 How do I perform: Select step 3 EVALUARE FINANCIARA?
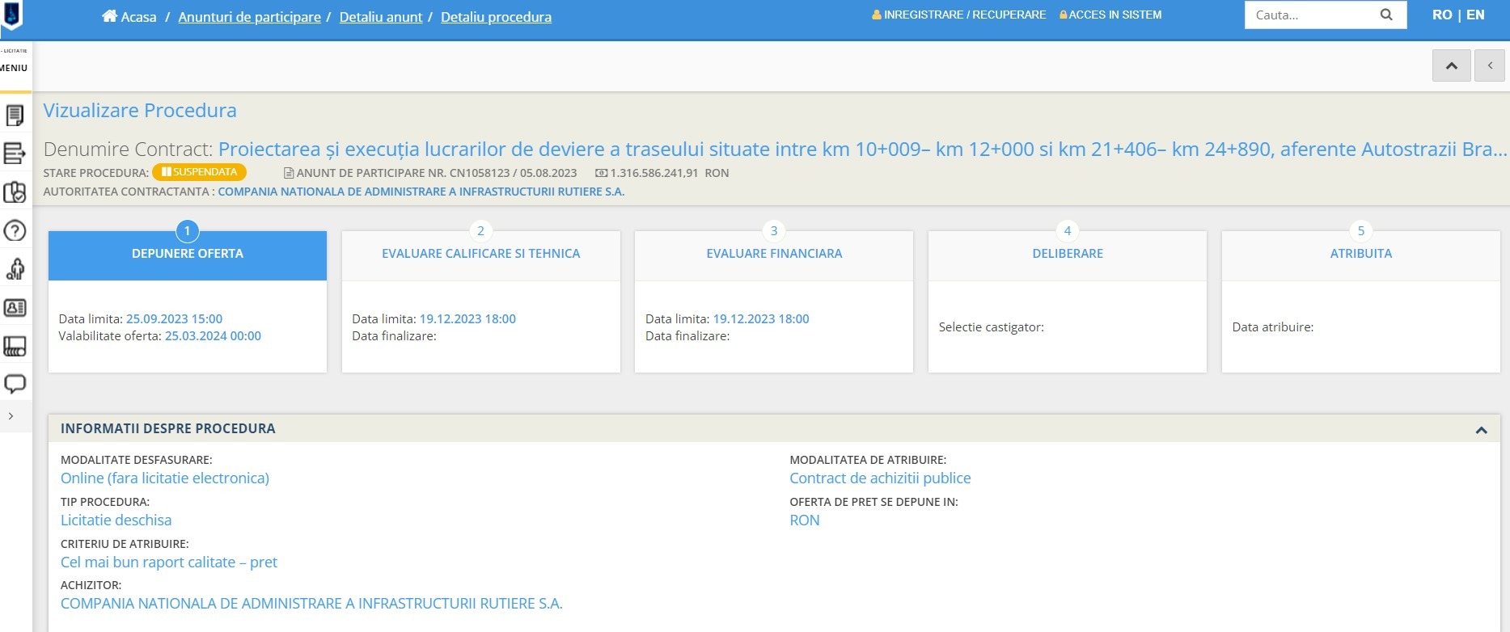click(774, 254)
